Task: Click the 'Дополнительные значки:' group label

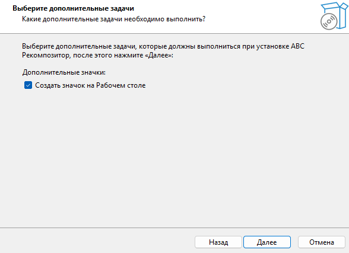Action: [64, 72]
